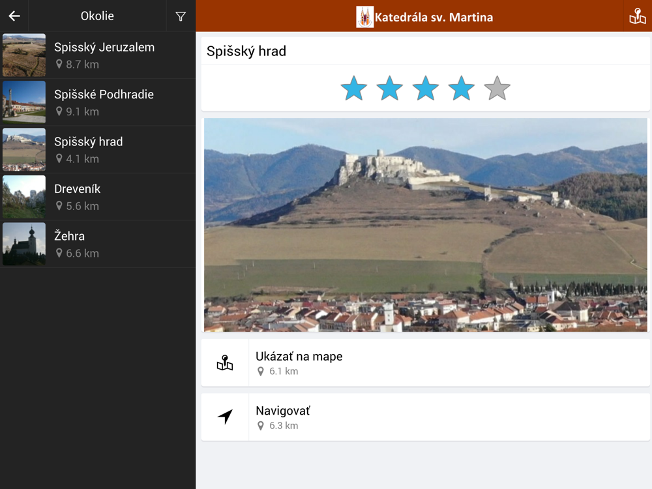Viewport: 652px width, 489px height.
Task: Select Spisský Jeruzalem from the list
Action: [104, 55]
